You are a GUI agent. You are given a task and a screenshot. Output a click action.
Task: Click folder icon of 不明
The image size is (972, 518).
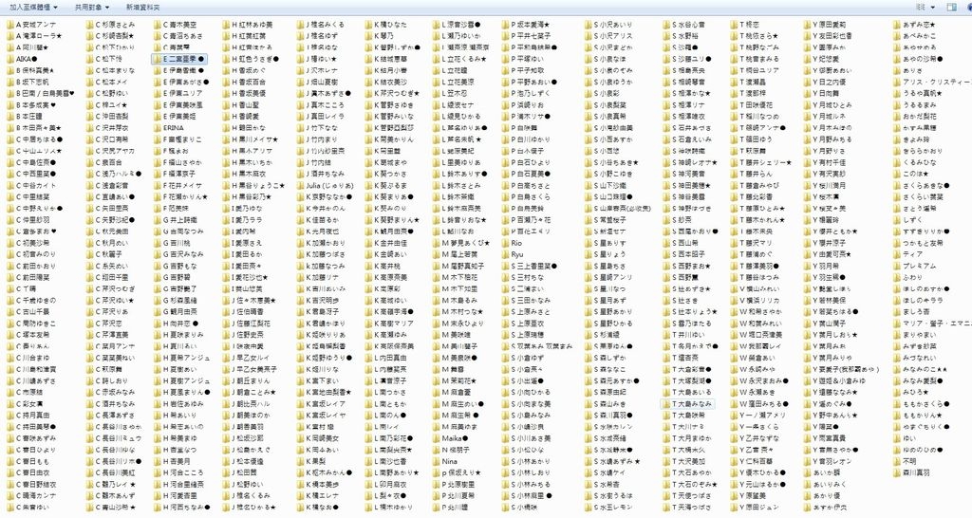[896, 461]
